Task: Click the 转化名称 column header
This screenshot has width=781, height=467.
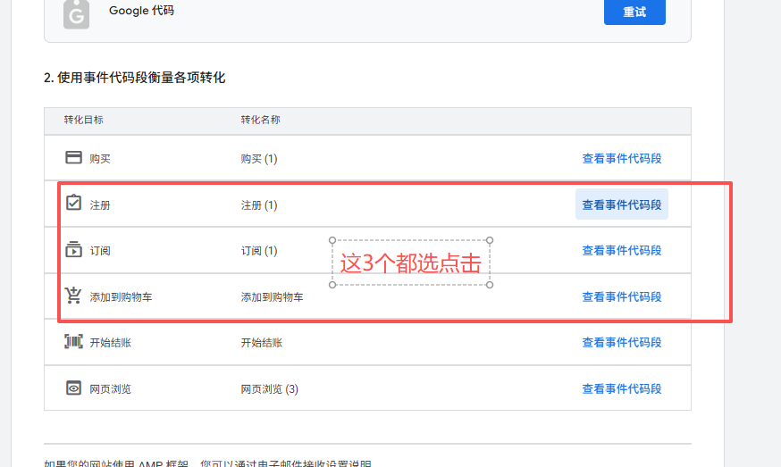Action: tap(261, 121)
